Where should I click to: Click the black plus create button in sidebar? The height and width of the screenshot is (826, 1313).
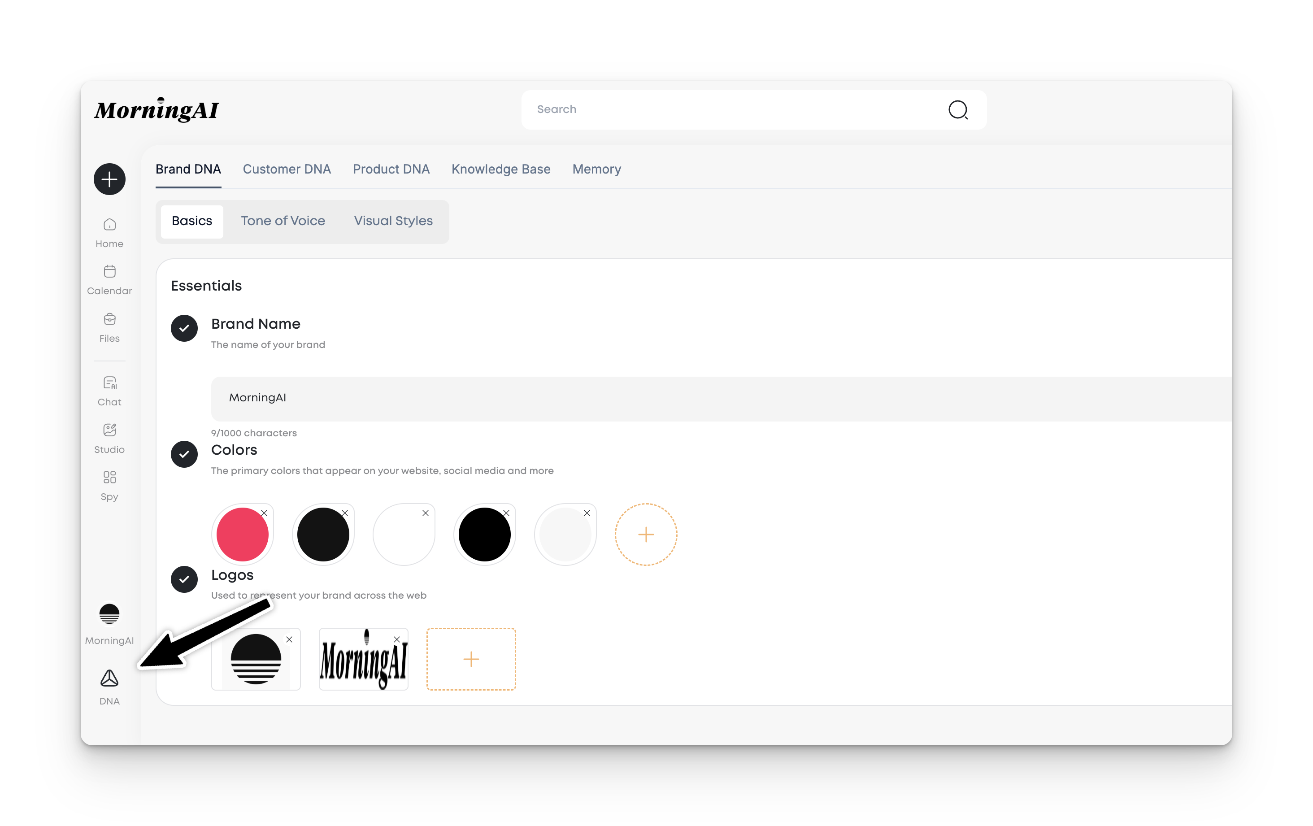(109, 179)
